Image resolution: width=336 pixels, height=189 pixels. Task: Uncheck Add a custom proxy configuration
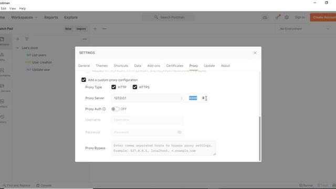83,80
